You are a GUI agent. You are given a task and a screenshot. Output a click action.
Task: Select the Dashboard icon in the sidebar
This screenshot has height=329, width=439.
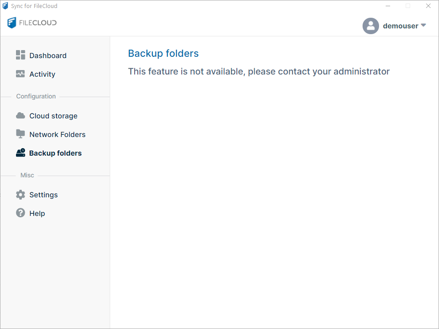point(20,55)
